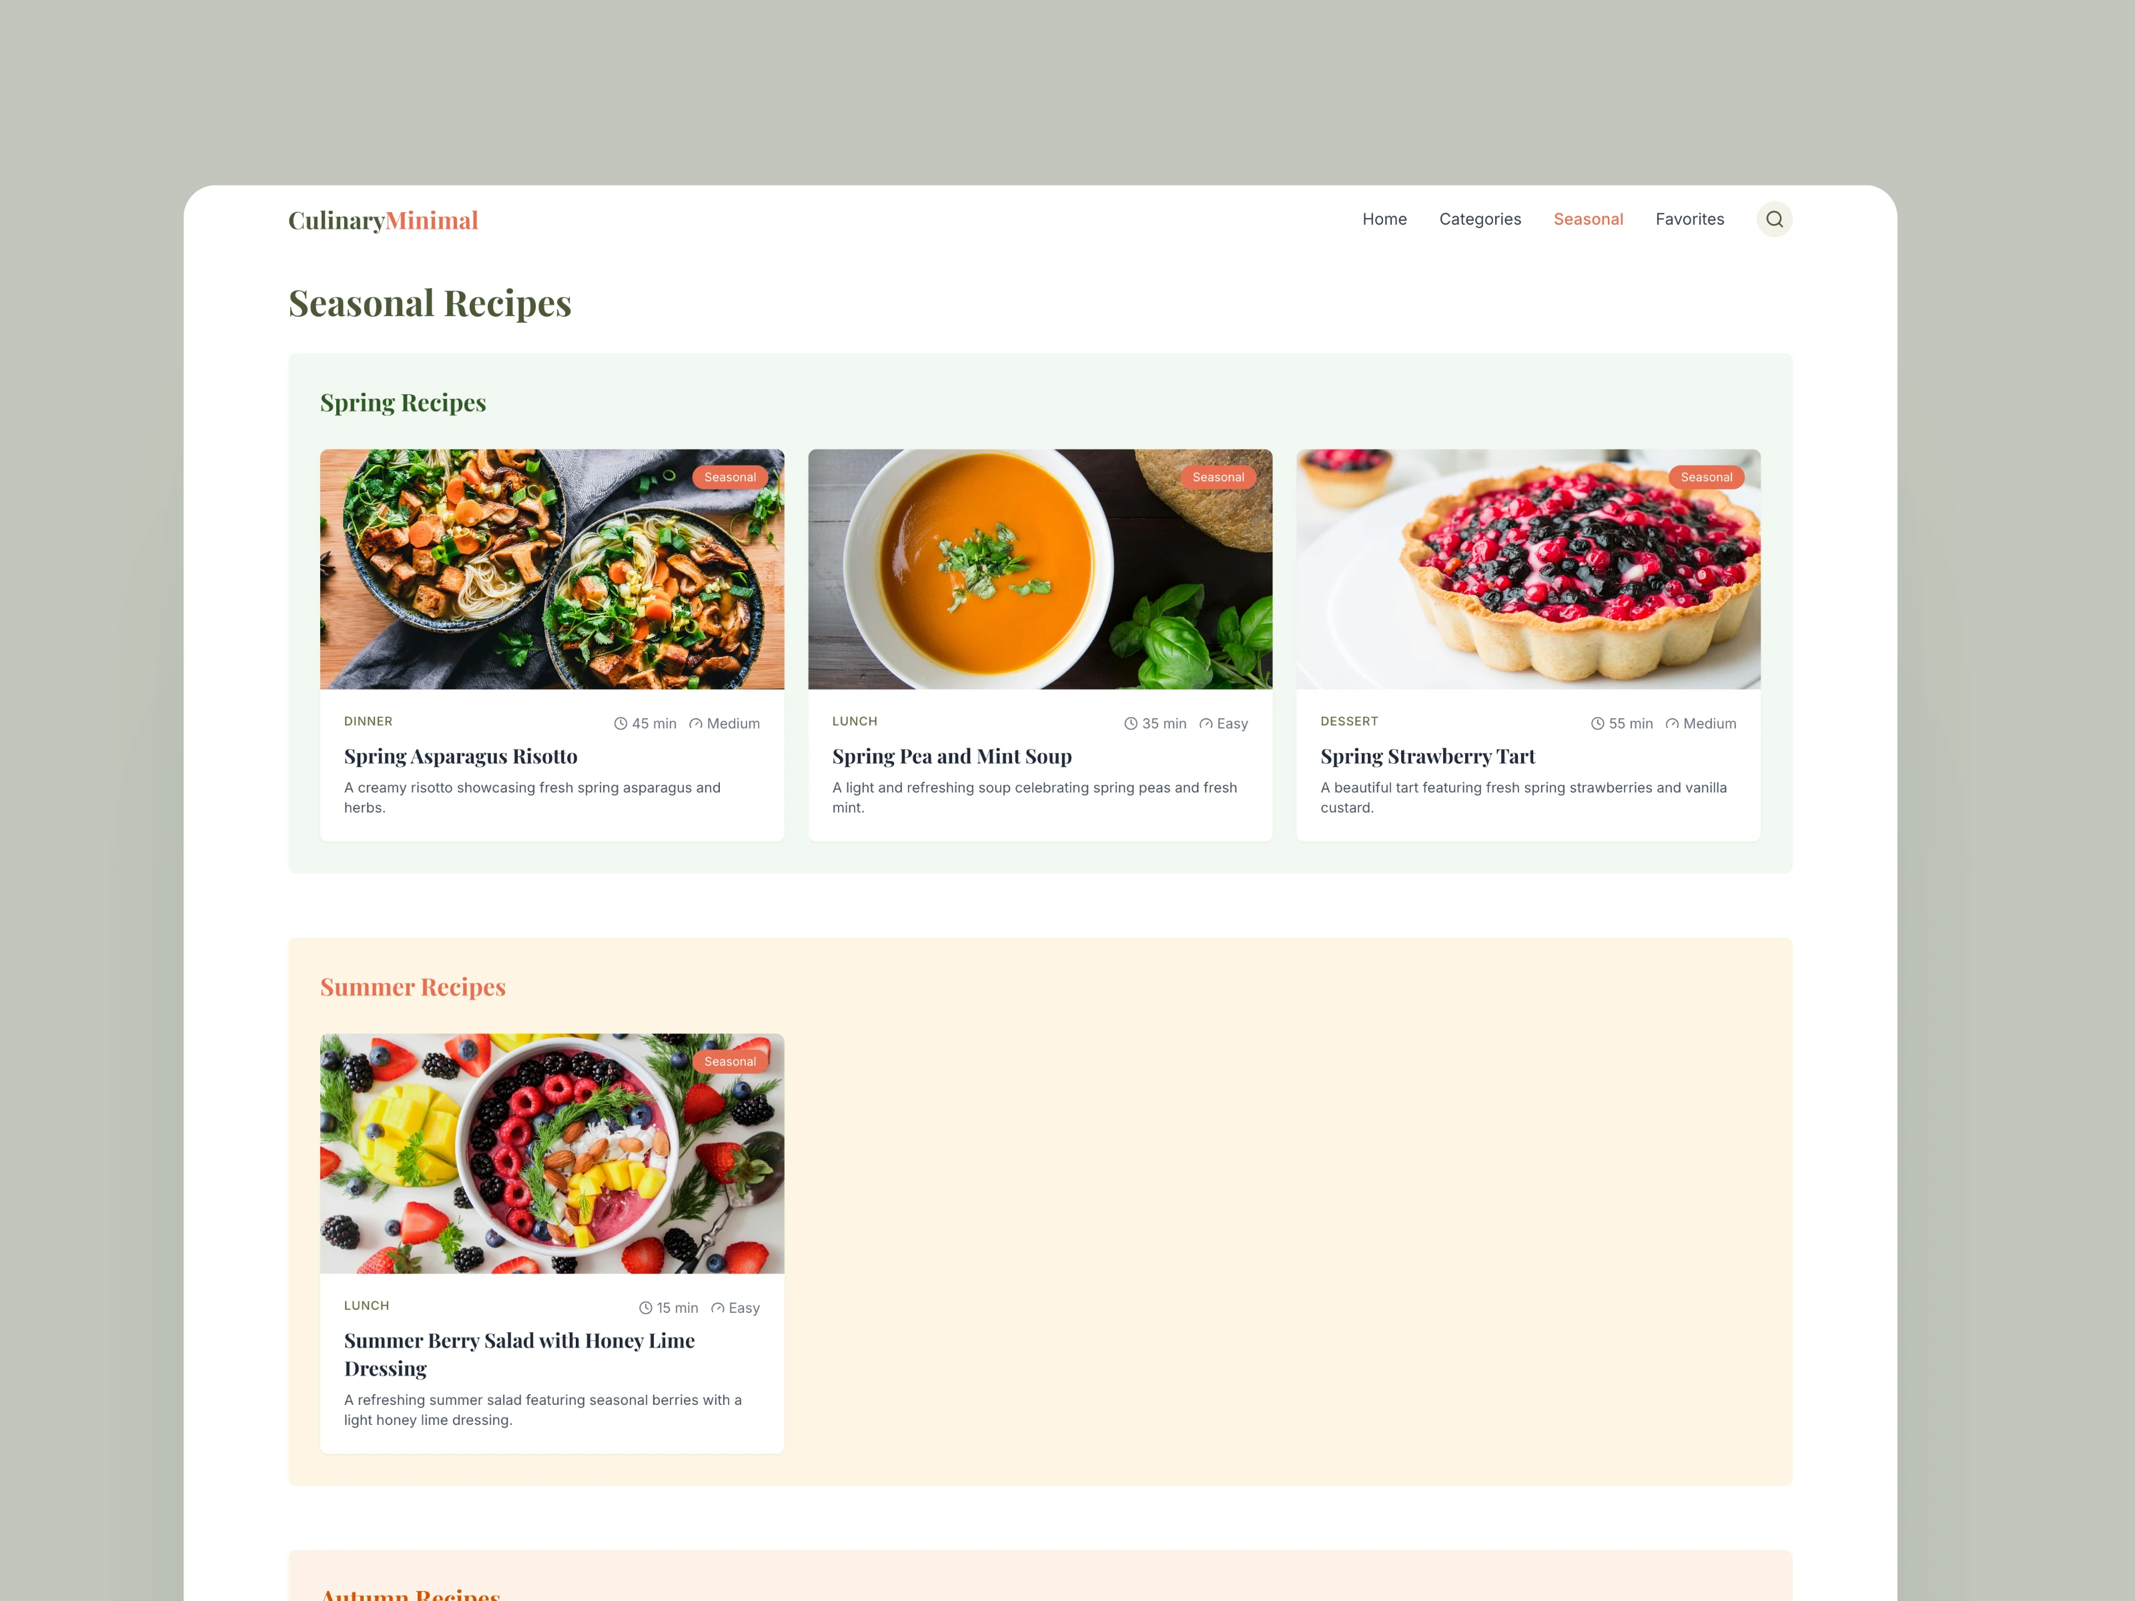Click Seasonal badge on berry salad image
This screenshot has width=2135, height=1601.
(730, 1061)
